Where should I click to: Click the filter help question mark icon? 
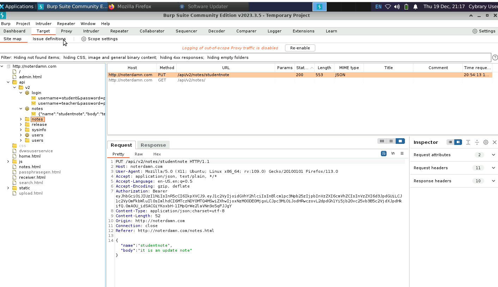[495, 57]
